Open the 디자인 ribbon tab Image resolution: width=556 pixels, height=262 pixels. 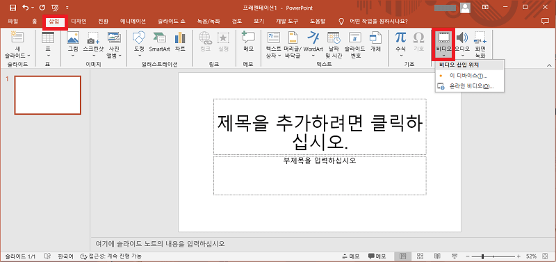click(x=79, y=22)
